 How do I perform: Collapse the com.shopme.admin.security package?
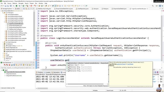pos(5,22)
